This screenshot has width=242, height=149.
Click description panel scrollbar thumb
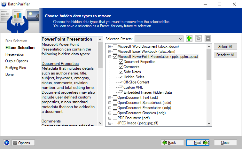[100, 55]
